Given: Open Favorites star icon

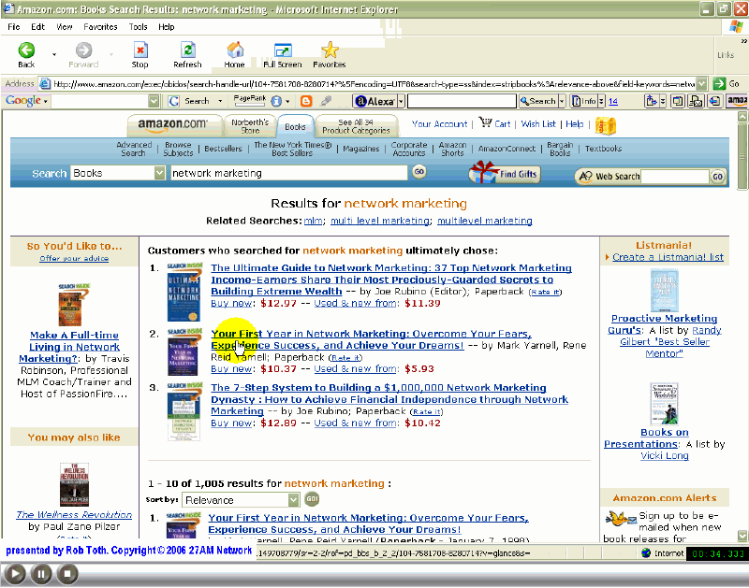Looking at the screenshot, I should tap(329, 51).
